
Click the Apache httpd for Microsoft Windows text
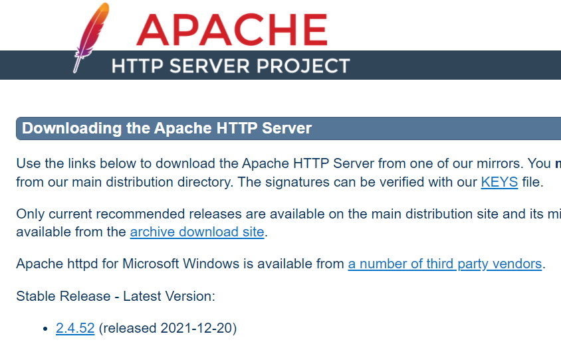128,264
